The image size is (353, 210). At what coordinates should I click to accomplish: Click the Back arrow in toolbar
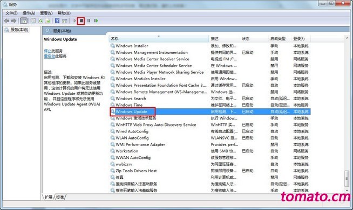6,21
